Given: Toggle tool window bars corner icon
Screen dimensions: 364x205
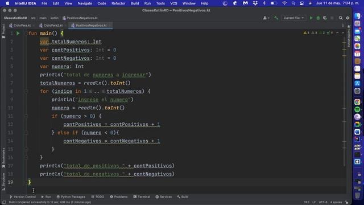Looking at the screenshot, I should (x=4, y=202).
